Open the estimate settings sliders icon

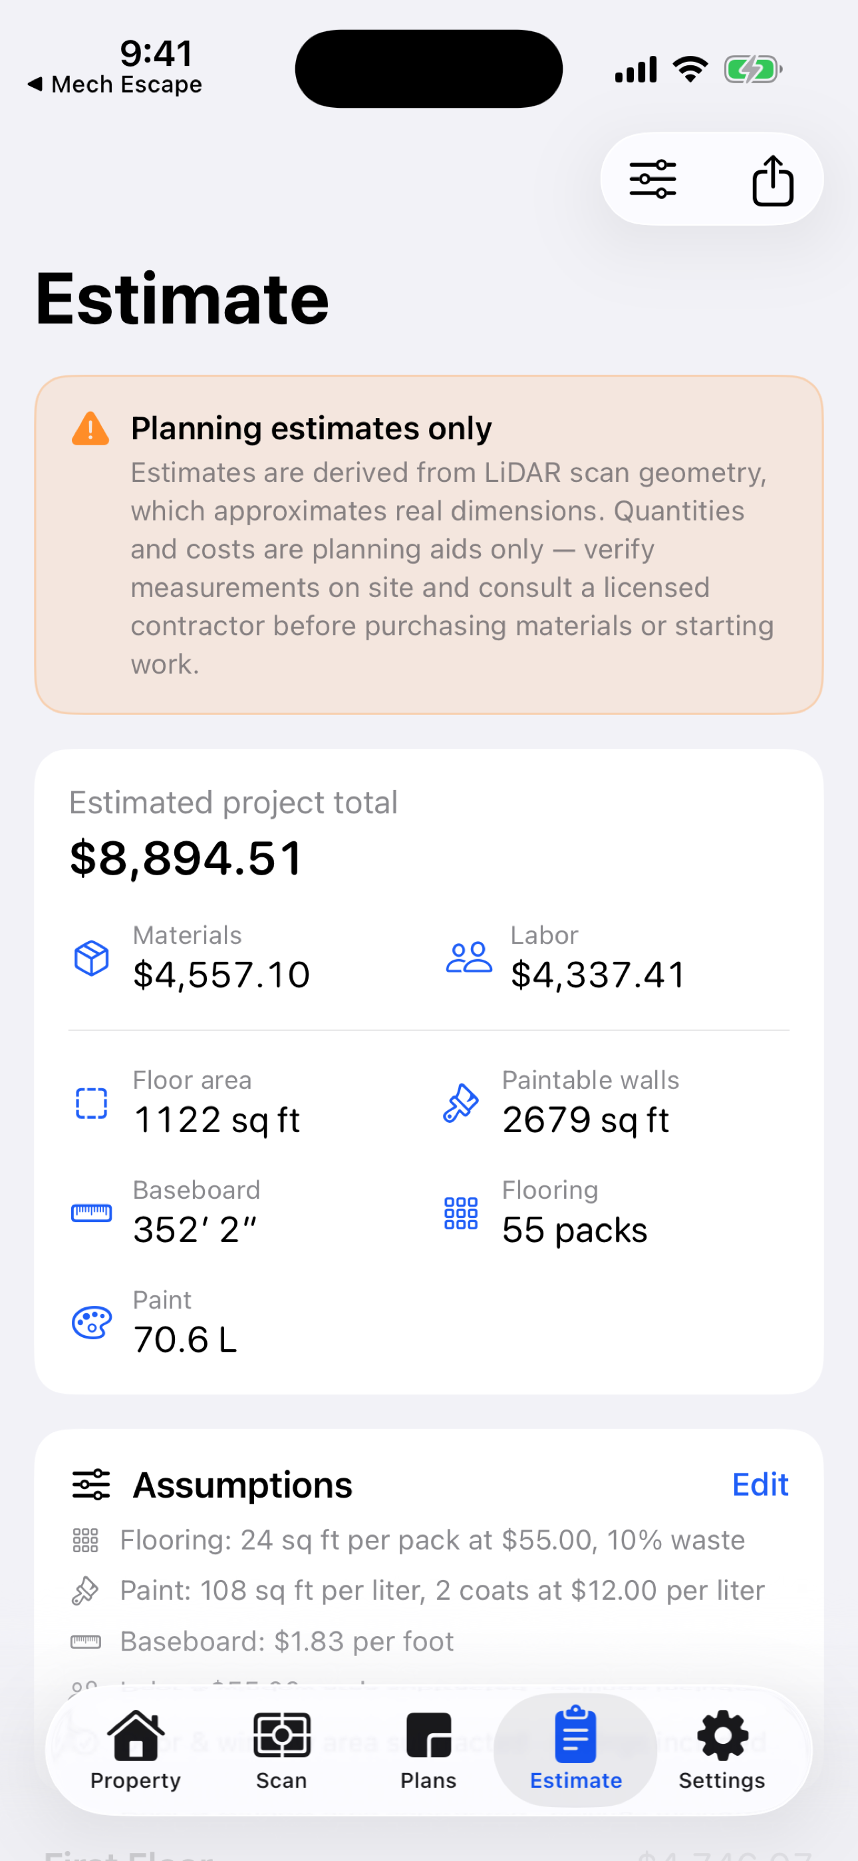pyautogui.click(x=653, y=179)
